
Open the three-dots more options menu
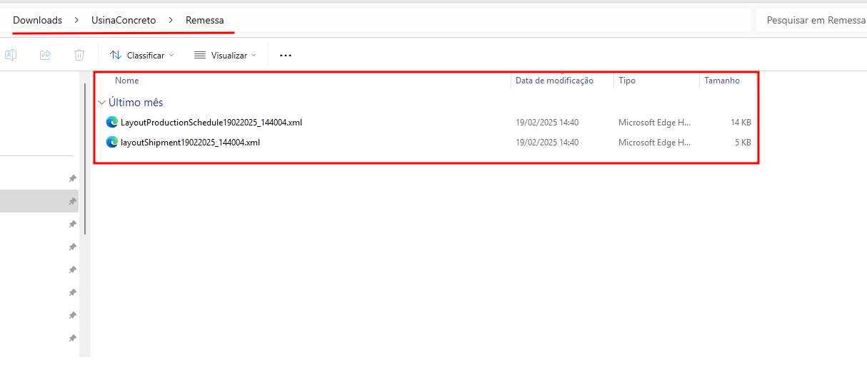point(286,55)
